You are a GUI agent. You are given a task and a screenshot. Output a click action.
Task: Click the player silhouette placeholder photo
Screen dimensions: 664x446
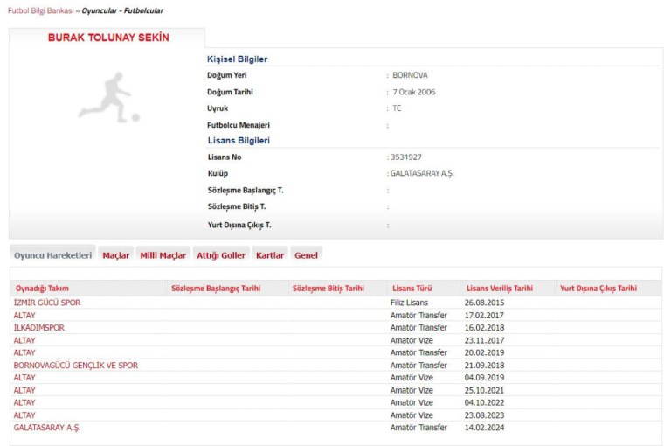click(107, 98)
